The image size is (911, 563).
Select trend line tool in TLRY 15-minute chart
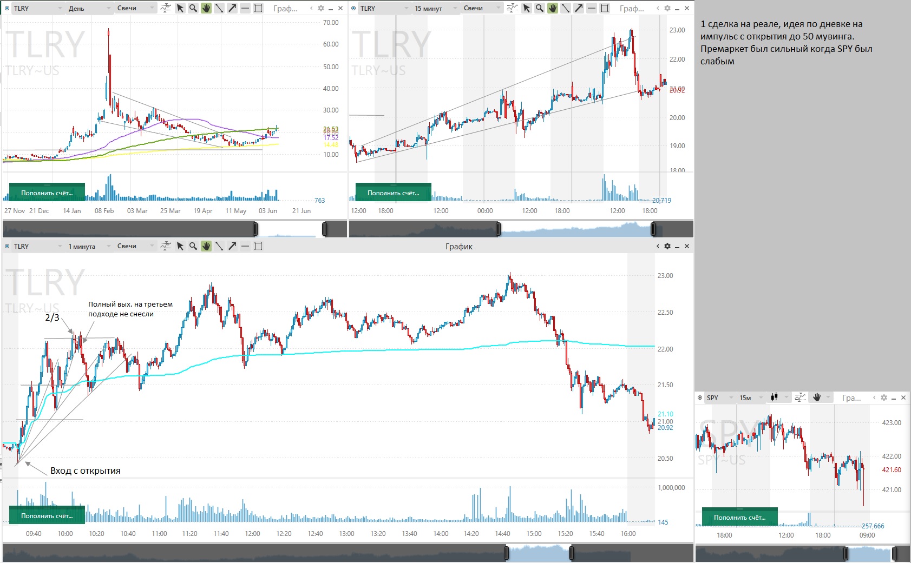(566, 8)
